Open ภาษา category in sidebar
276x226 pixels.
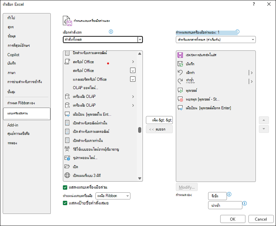pos(27,73)
